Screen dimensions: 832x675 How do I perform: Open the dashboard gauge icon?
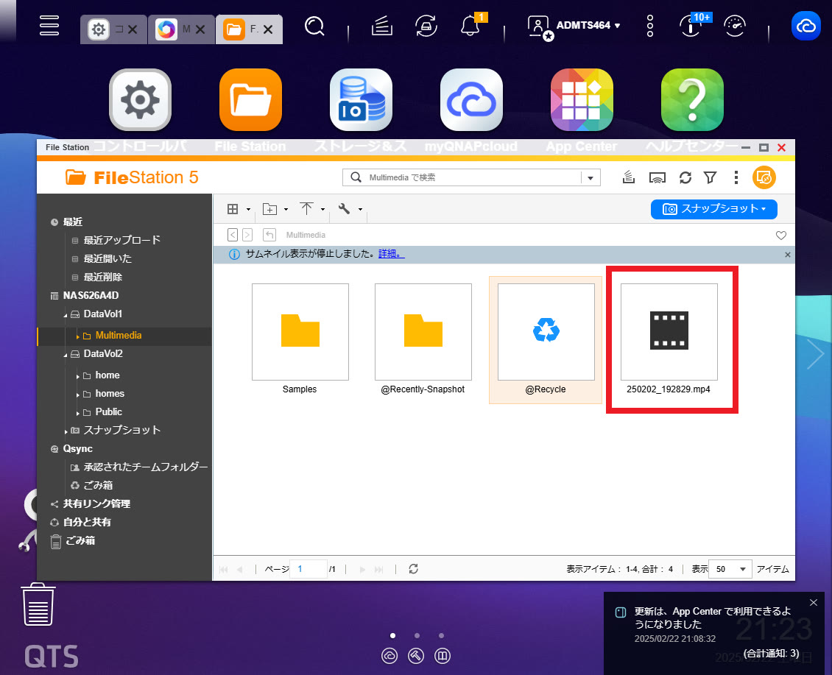(735, 26)
